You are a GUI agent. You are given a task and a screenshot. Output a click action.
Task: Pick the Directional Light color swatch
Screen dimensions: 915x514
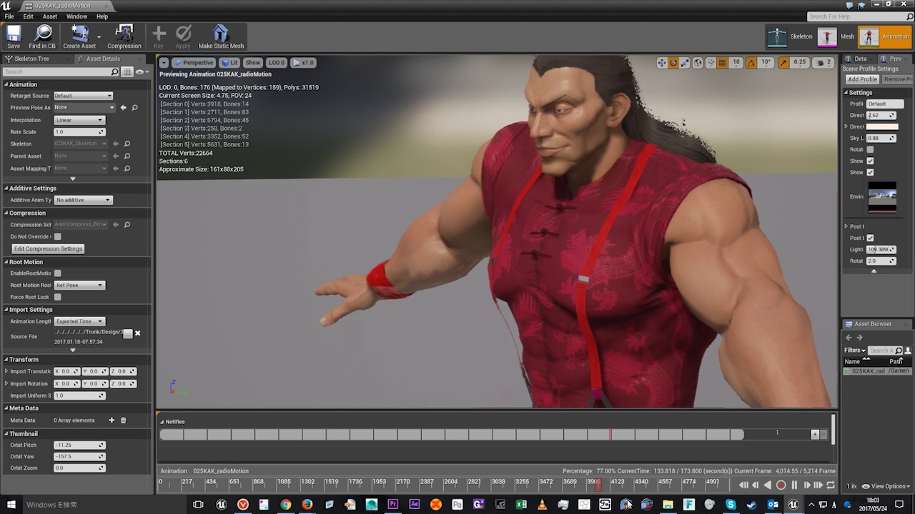(x=882, y=126)
